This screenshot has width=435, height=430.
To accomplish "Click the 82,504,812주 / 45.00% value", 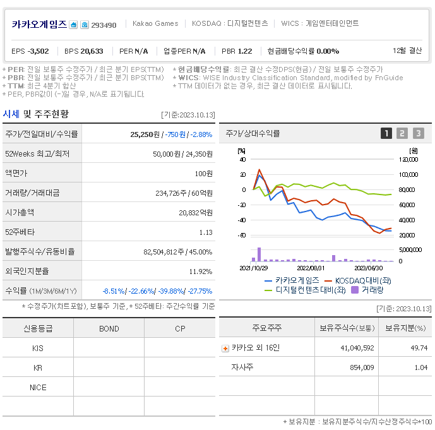I will [178, 252].
